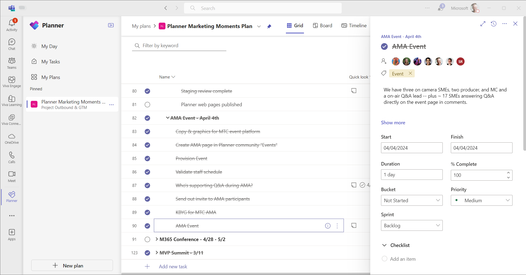Open more options in task details pane
The width and height of the screenshot is (526, 275).
(x=505, y=24)
